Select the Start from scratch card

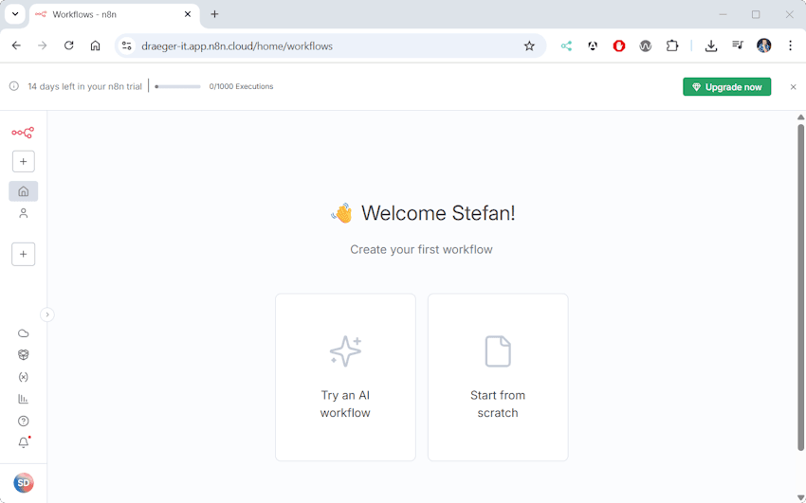(x=498, y=377)
